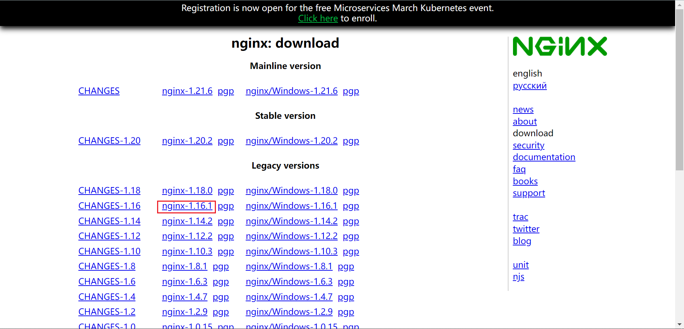
Task: Open pgp signature for nginx-1.10.3
Action: point(226,251)
